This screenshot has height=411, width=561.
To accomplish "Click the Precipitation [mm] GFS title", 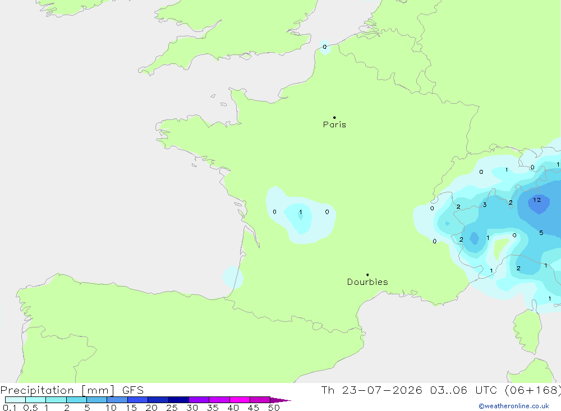I will point(72,390).
